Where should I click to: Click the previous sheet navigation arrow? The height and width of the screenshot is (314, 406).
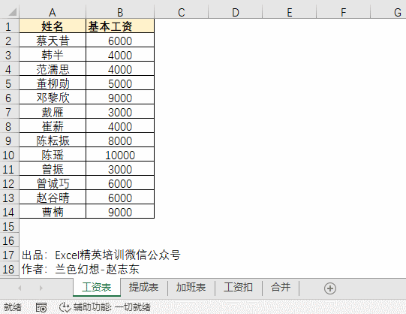pyautogui.click(x=20, y=288)
